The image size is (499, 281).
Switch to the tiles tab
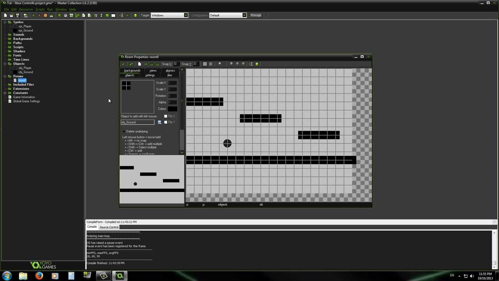pos(170,75)
